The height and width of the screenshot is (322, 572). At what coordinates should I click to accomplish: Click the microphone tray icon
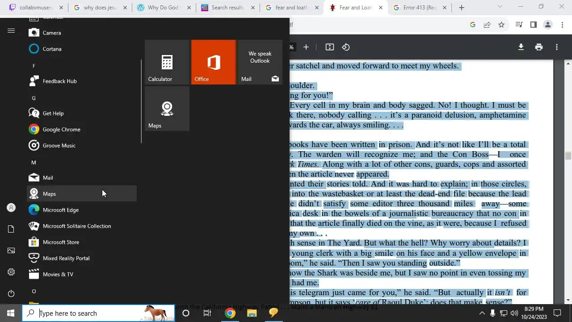(492, 313)
